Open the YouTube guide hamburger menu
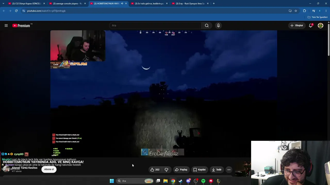The image size is (330, 185). [6, 25]
